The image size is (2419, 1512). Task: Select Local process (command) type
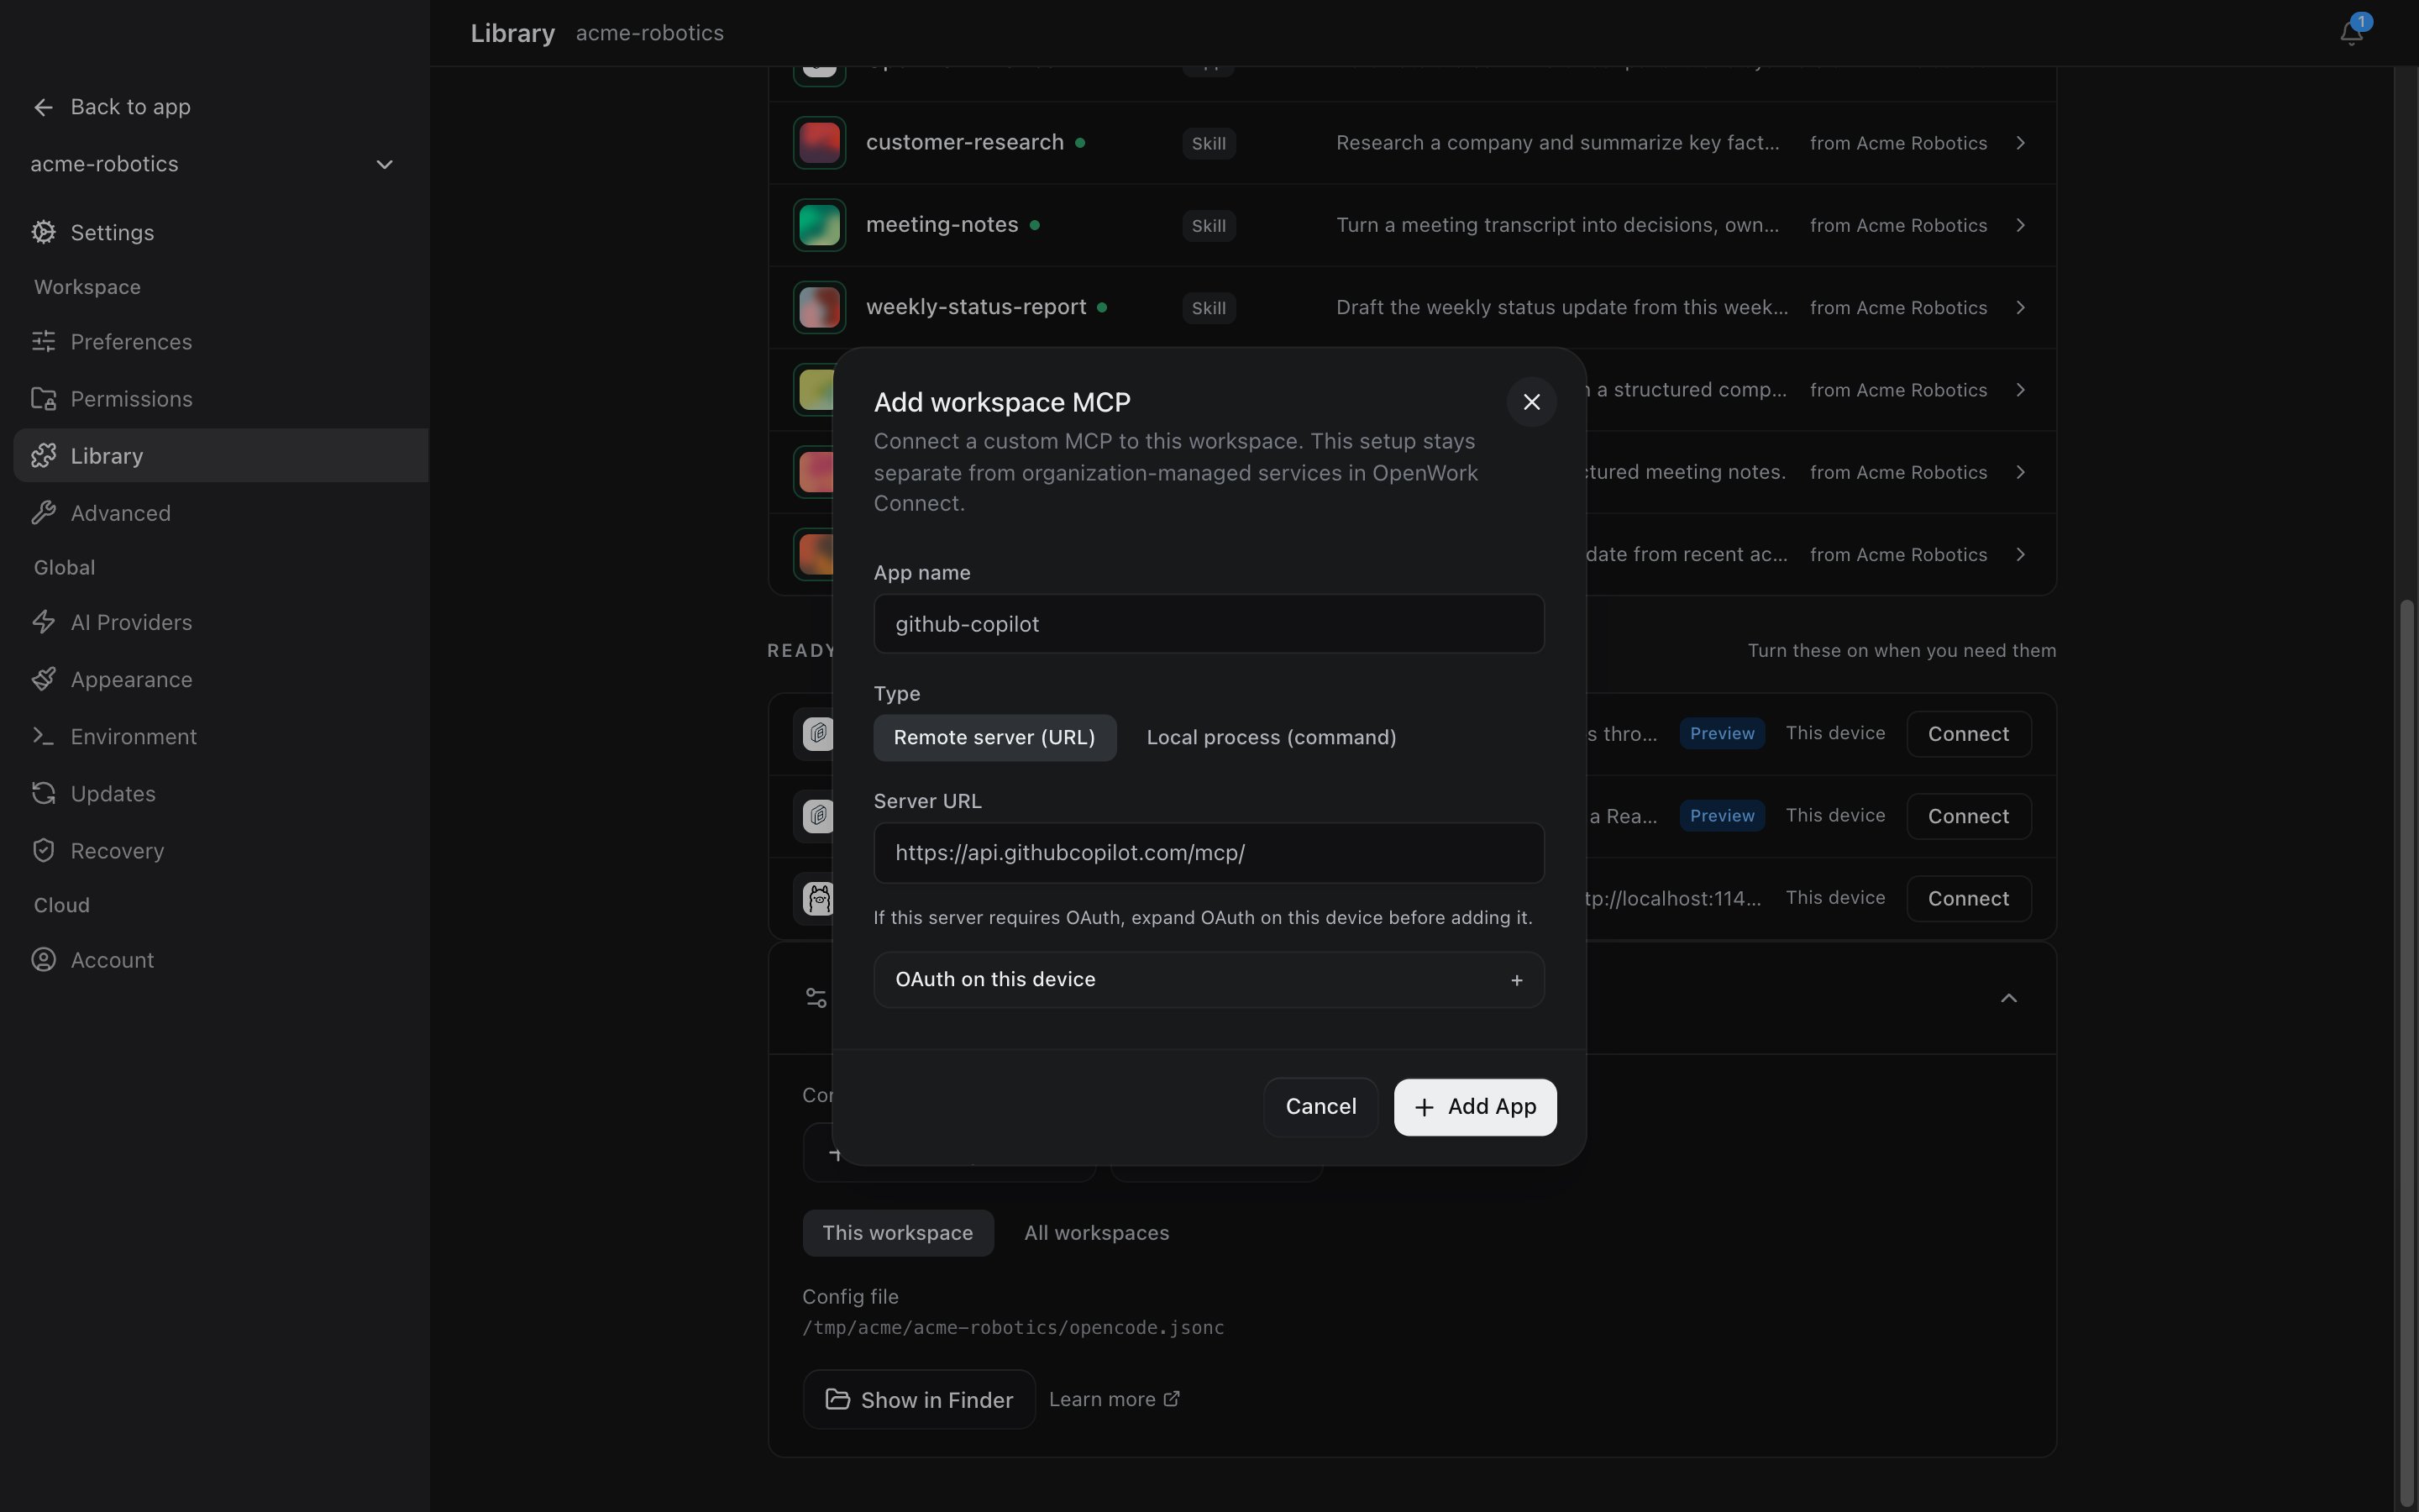point(1272,738)
